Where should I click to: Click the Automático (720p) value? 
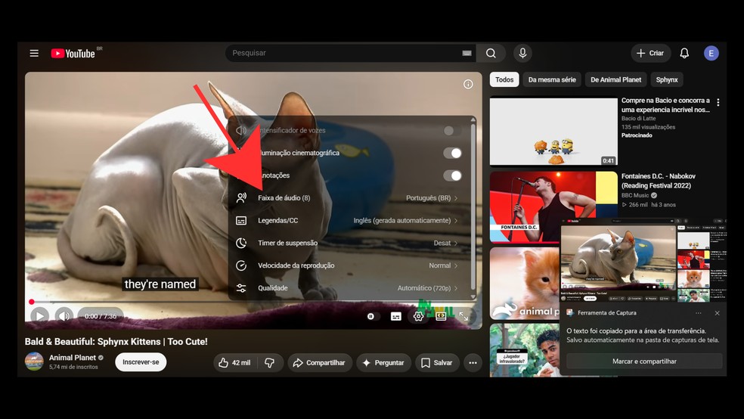[423, 288]
